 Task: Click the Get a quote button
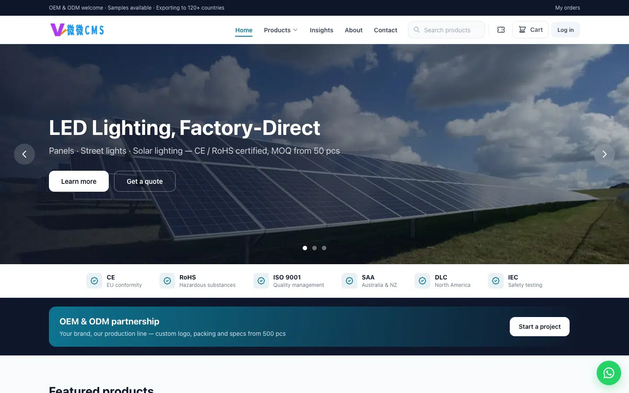click(145, 181)
